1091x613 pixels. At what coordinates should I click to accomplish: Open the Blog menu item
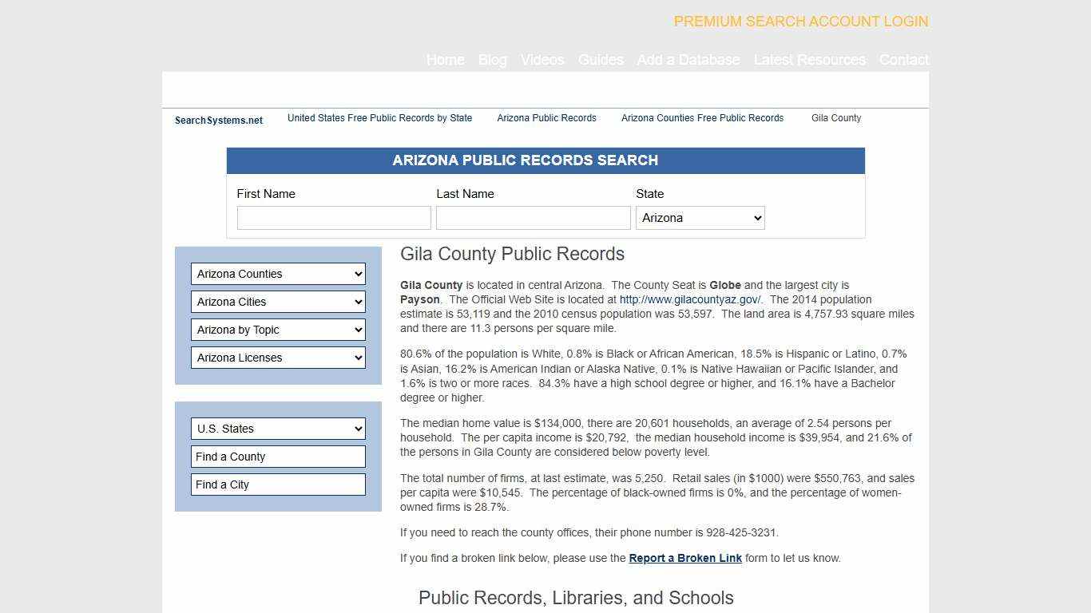(x=492, y=60)
